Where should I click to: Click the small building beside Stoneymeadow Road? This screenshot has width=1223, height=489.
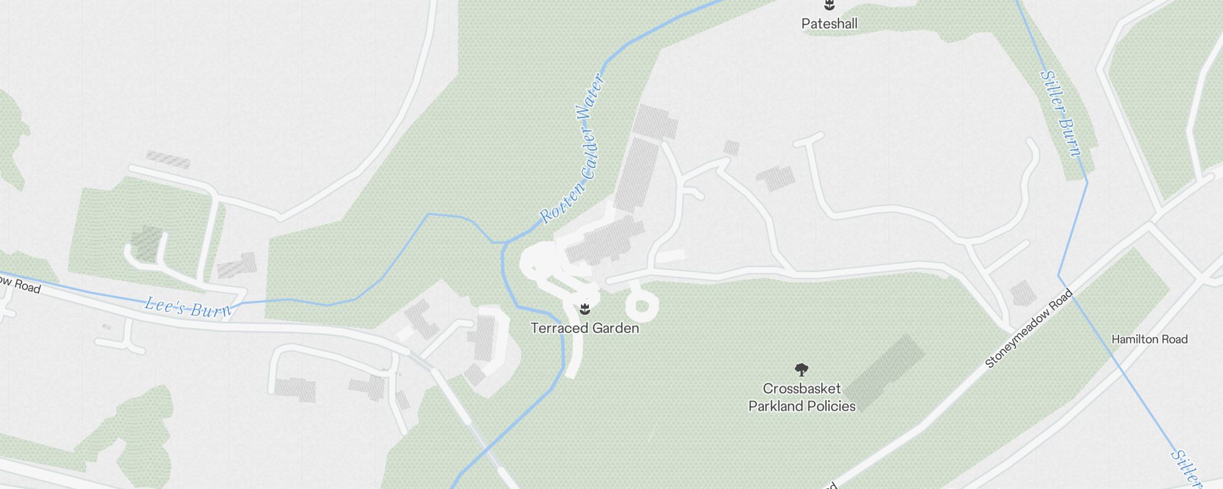1022,293
